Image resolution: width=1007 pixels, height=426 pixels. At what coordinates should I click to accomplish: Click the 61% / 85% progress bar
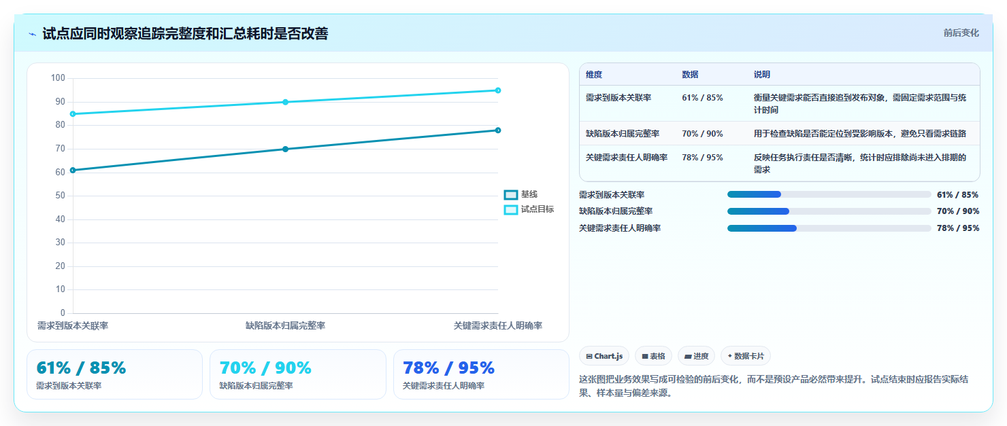829,194
